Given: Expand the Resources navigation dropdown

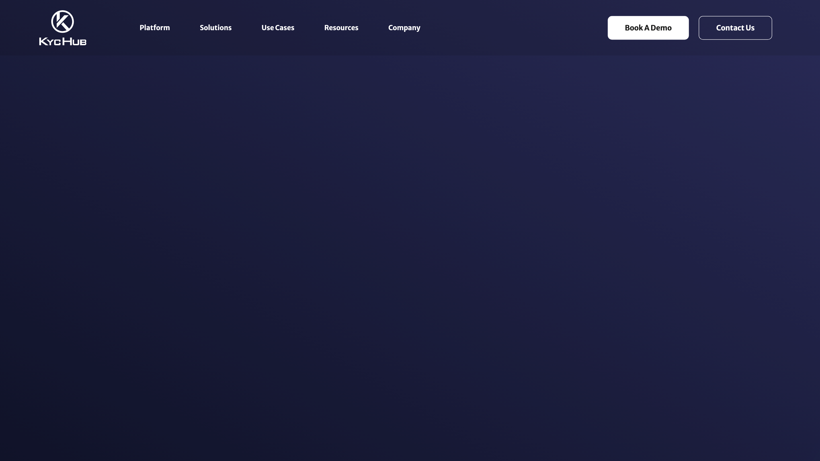Looking at the screenshot, I should point(341,28).
